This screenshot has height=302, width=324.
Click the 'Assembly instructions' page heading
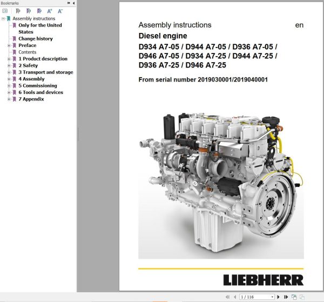coord(175,25)
